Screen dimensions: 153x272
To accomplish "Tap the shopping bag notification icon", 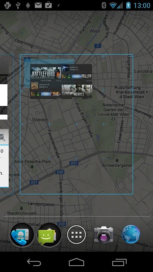I will pos(48,5).
